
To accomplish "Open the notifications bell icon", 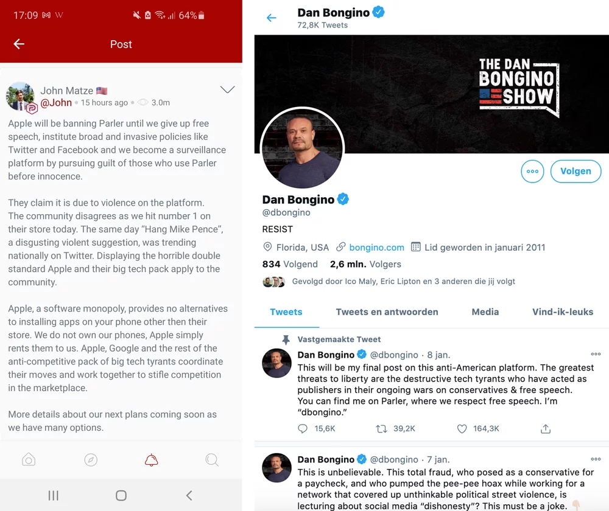I will click(x=152, y=460).
